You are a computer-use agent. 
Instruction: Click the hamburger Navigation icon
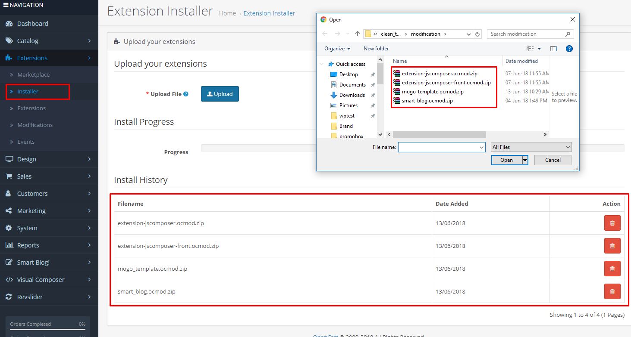[x=6, y=5]
